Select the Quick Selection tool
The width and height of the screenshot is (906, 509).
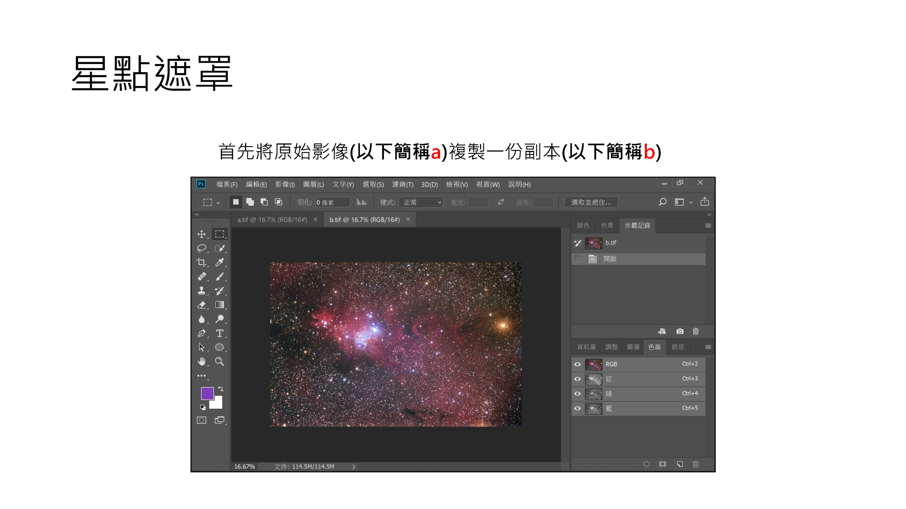(x=220, y=248)
